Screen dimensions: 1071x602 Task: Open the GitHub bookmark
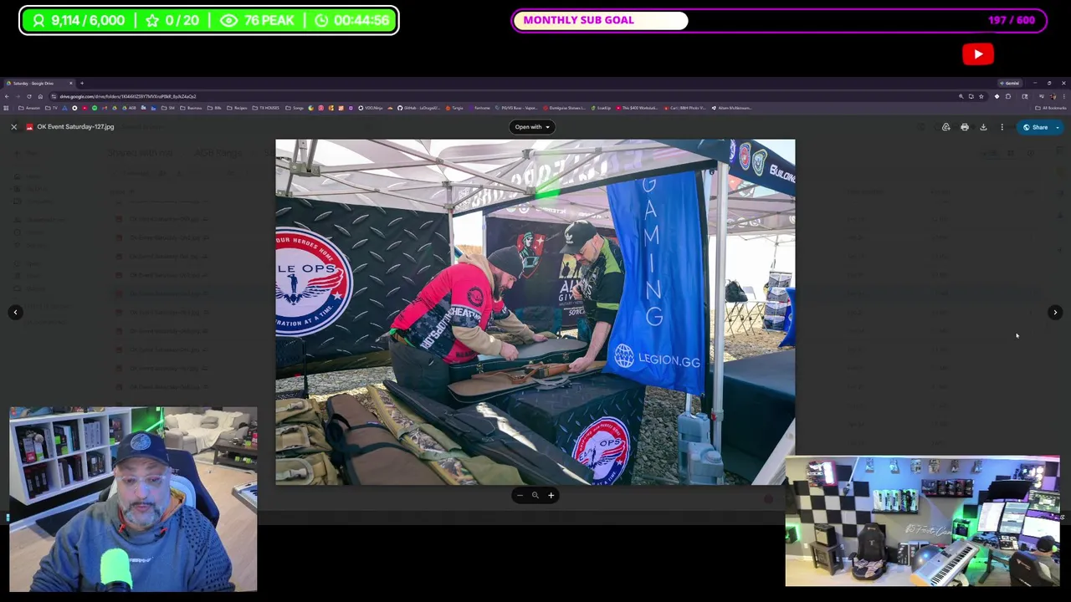pos(419,108)
